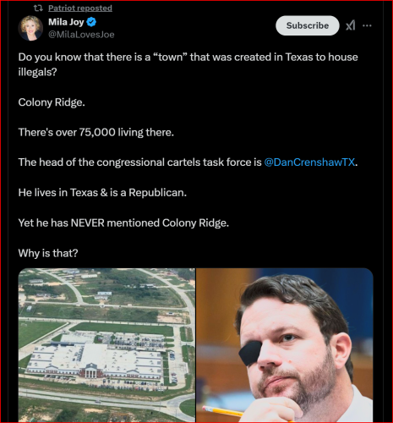Click the 'Colony Ridge.' text line
This screenshot has width=393, height=423.
tap(52, 102)
